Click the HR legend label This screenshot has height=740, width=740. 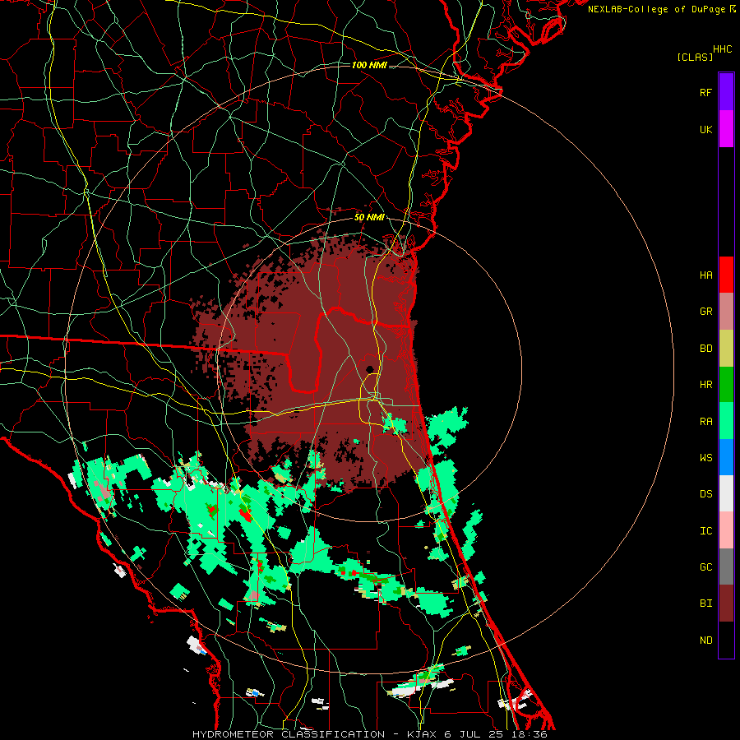pyautogui.click(x=705, y=385)
